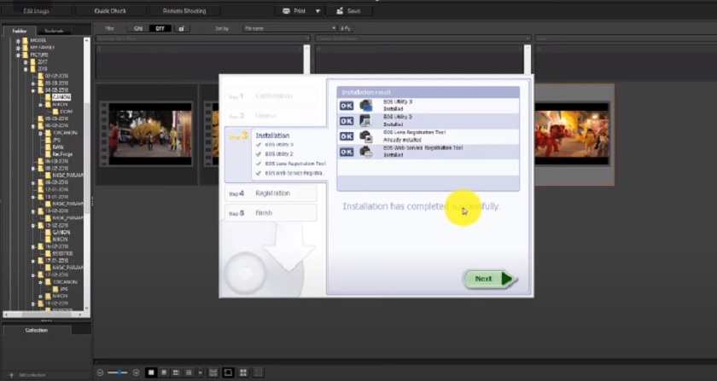Click the filter lock icon
The image size is (717, 381).
point(182,28)
